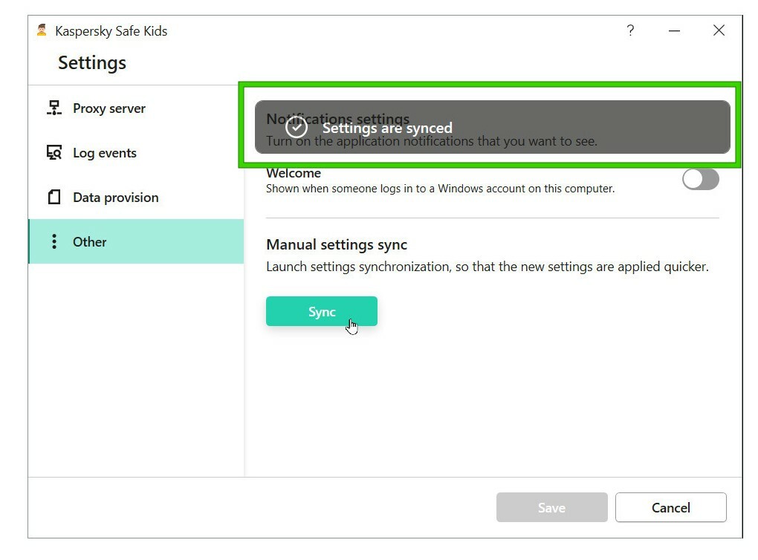Image resolution: width=758 pixels, height=560 pixels.
Task: Cancel the settings changes
Action: point(670,507)
